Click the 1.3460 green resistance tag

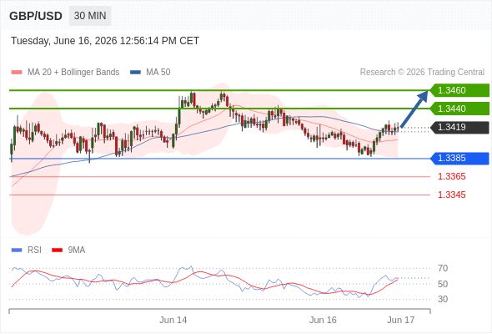[x=459, y=90]
